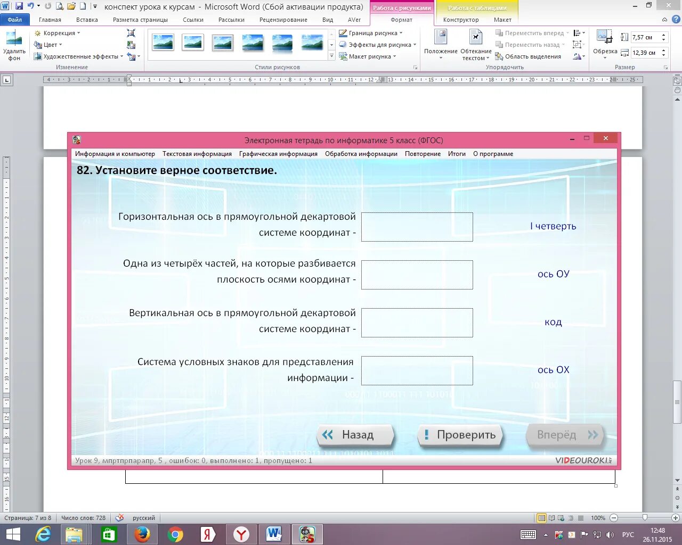
Task: Select the first picture style thumbnail
Action: coord(163,42)
